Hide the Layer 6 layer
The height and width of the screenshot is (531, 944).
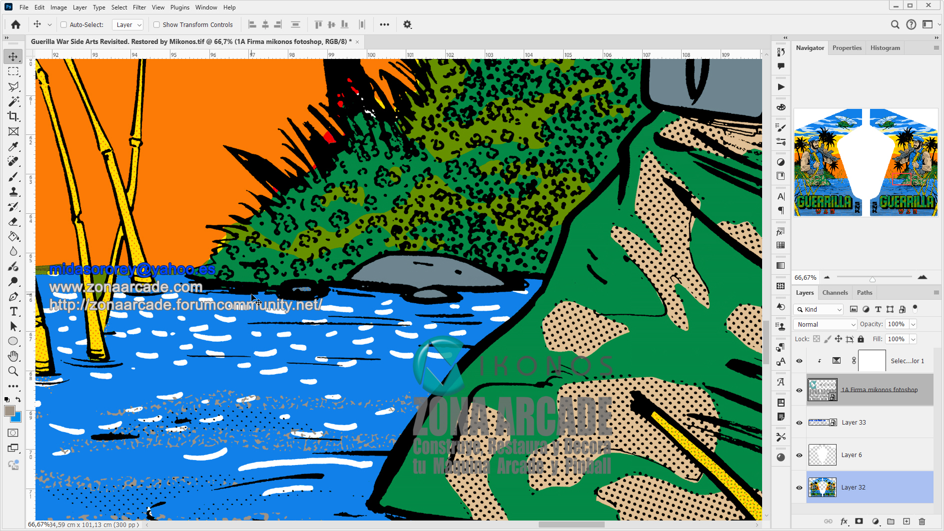point(799,455)
